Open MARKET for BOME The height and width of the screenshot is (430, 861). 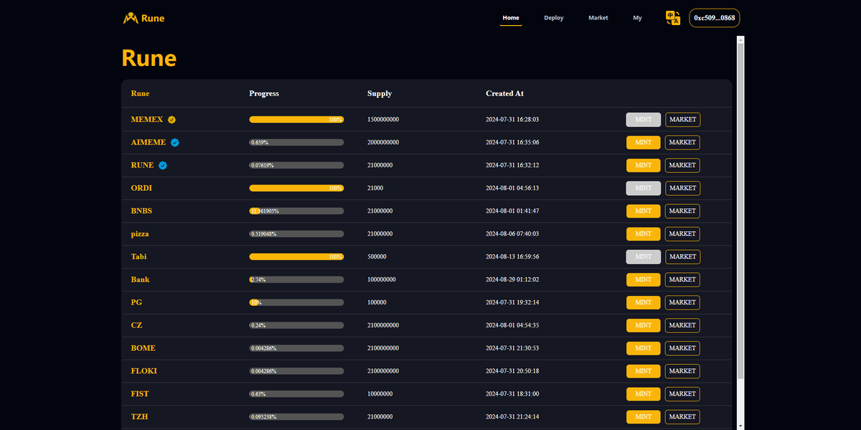click(682, 348)
